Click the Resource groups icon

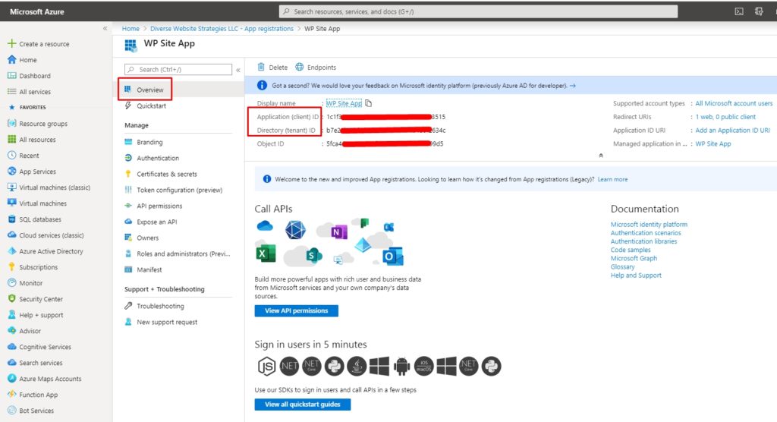point(12,124)
